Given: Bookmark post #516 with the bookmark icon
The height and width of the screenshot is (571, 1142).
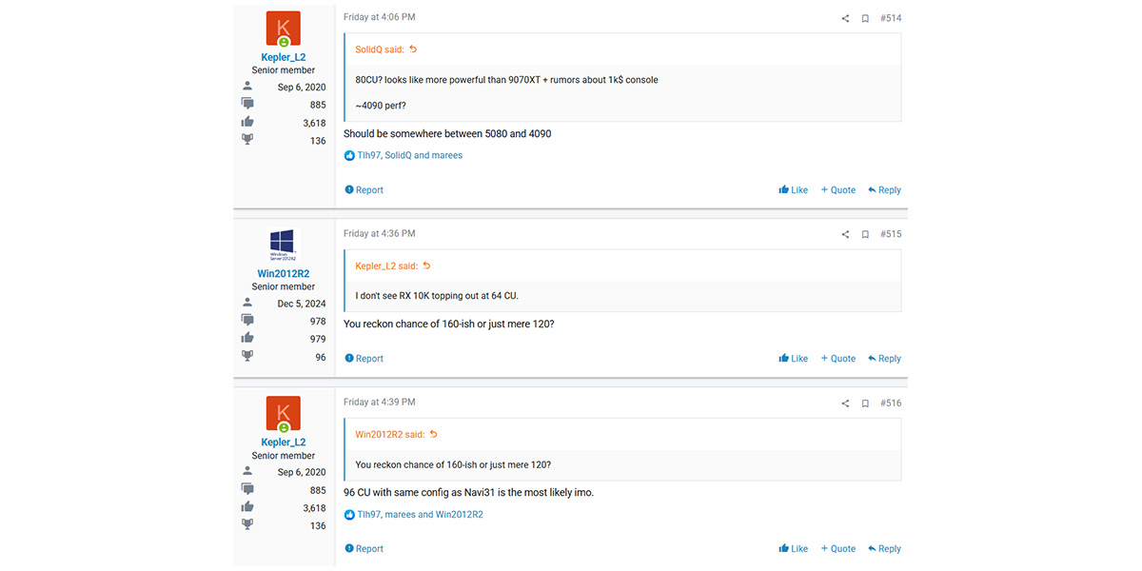Looking at the screenshot, I should [865, 404].
